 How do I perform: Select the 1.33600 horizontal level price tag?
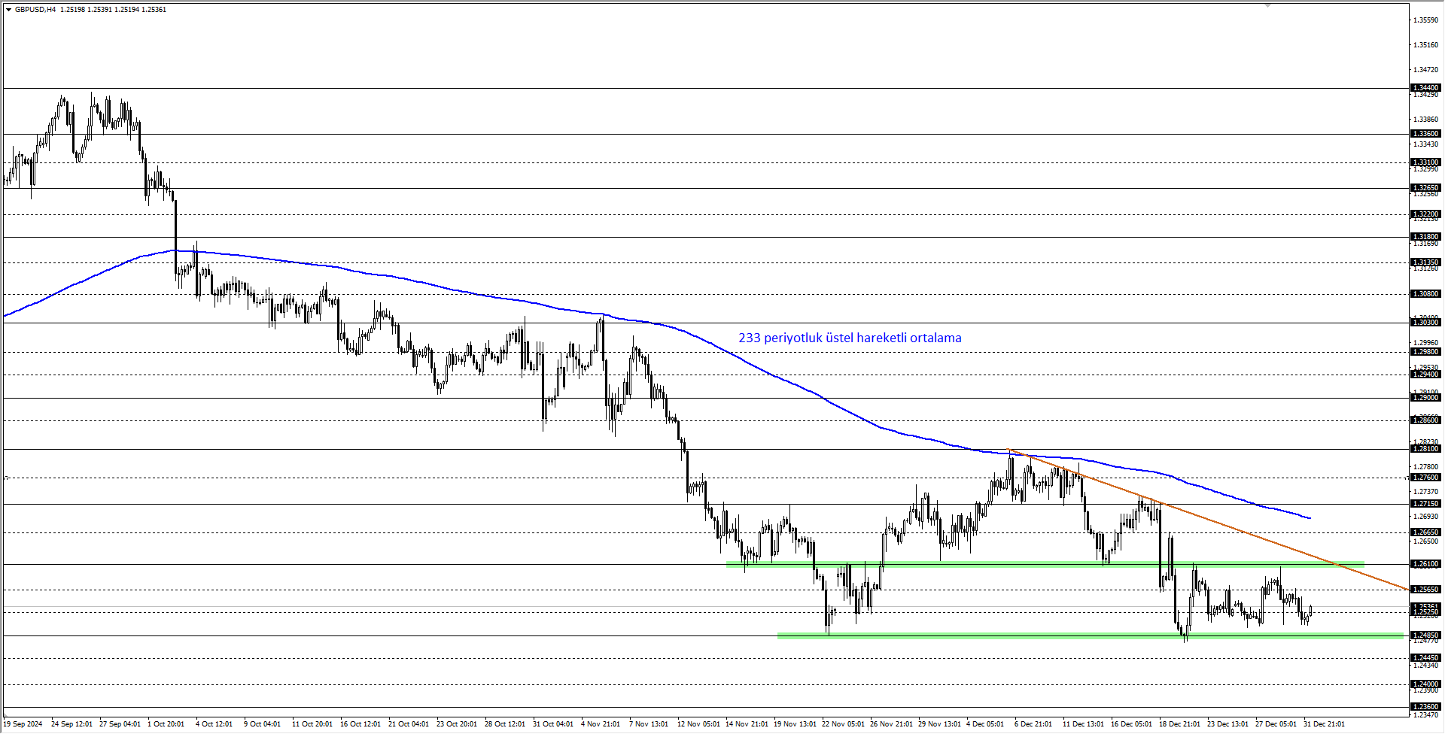(1425, 134)
